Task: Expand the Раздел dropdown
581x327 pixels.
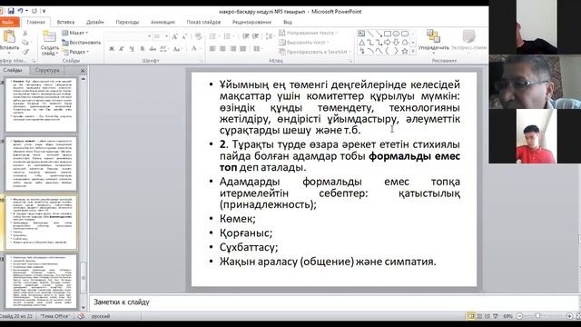Action: click(75, 53)
